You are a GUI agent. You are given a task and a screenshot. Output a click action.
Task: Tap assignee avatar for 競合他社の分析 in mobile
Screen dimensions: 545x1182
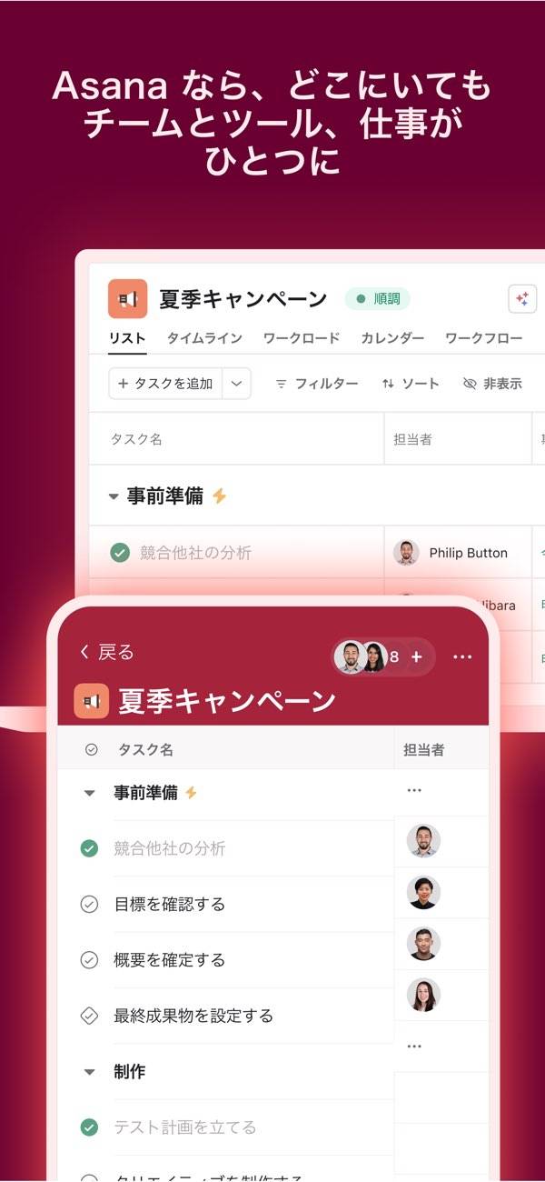[x=423, y=841]
